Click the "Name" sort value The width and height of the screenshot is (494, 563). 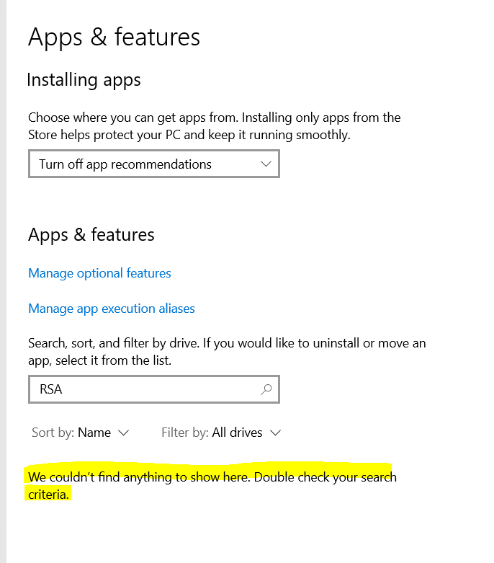94,433
